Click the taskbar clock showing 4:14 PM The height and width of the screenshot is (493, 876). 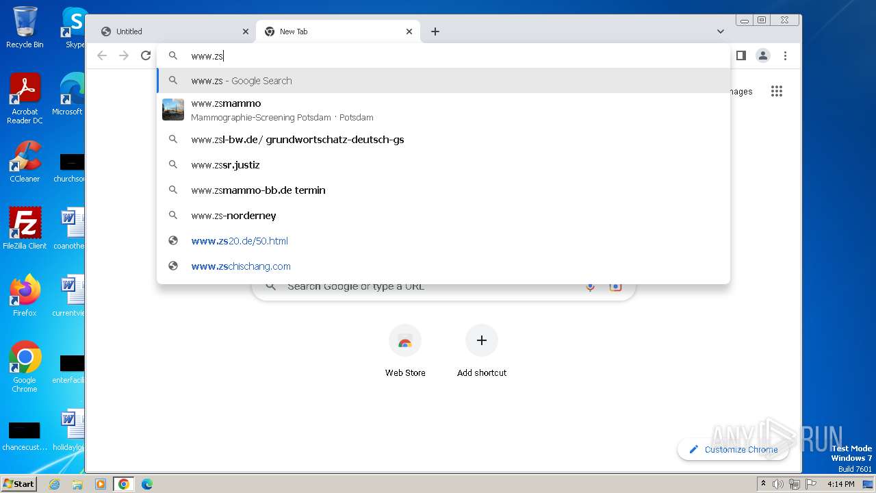point(840,484)
